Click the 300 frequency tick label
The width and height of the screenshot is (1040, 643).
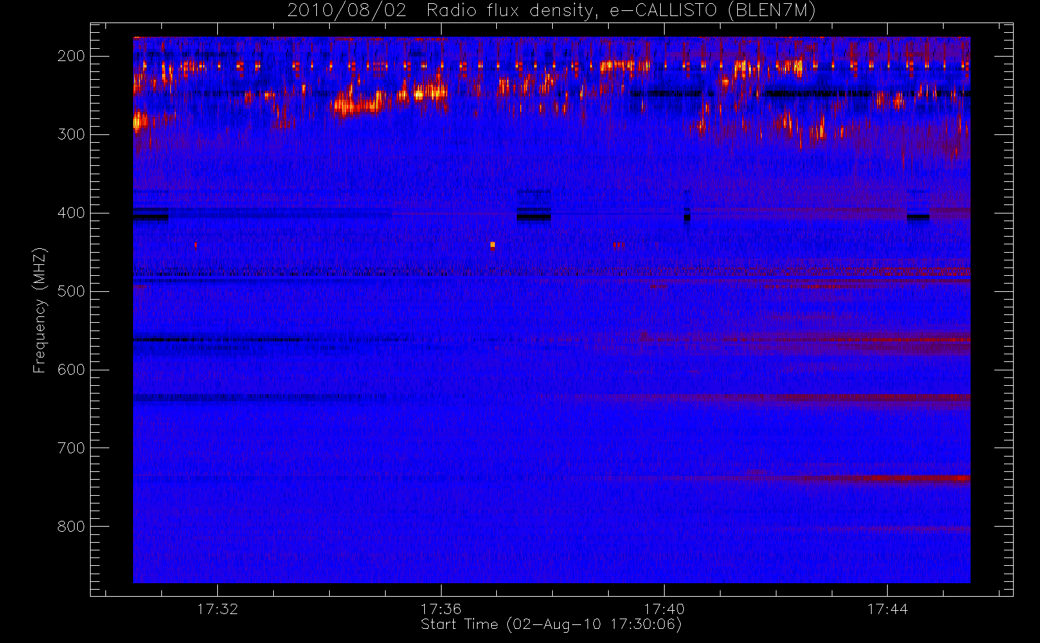(71, 134)
